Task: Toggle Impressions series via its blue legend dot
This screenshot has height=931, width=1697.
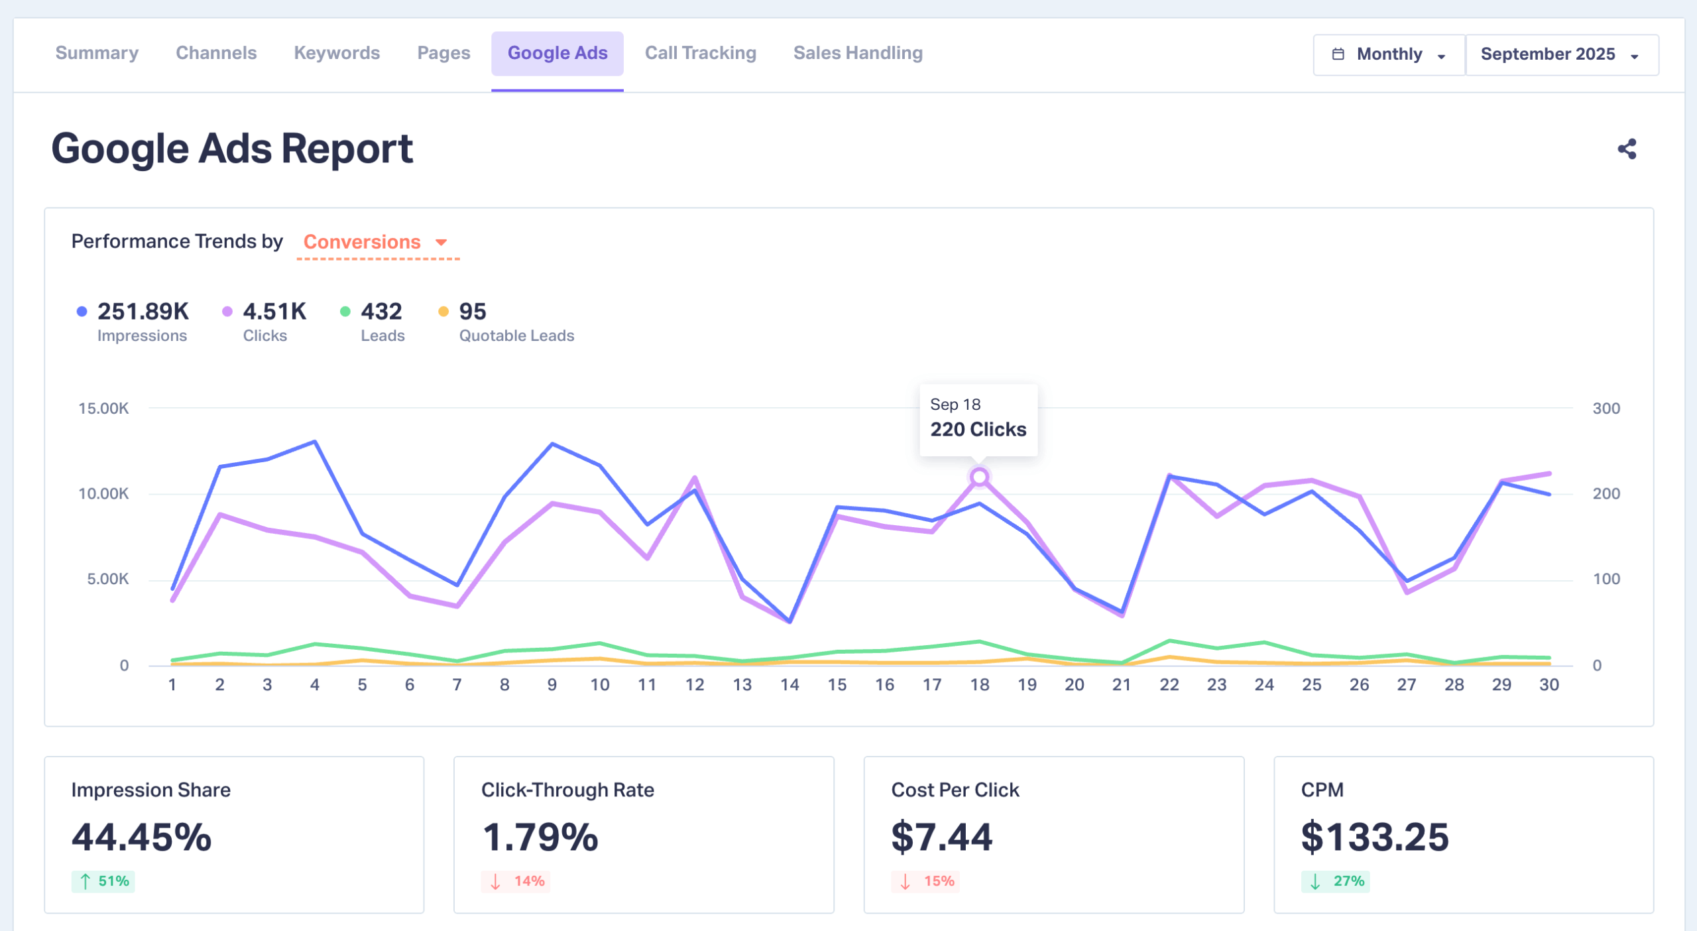Action: click(82, 312)
